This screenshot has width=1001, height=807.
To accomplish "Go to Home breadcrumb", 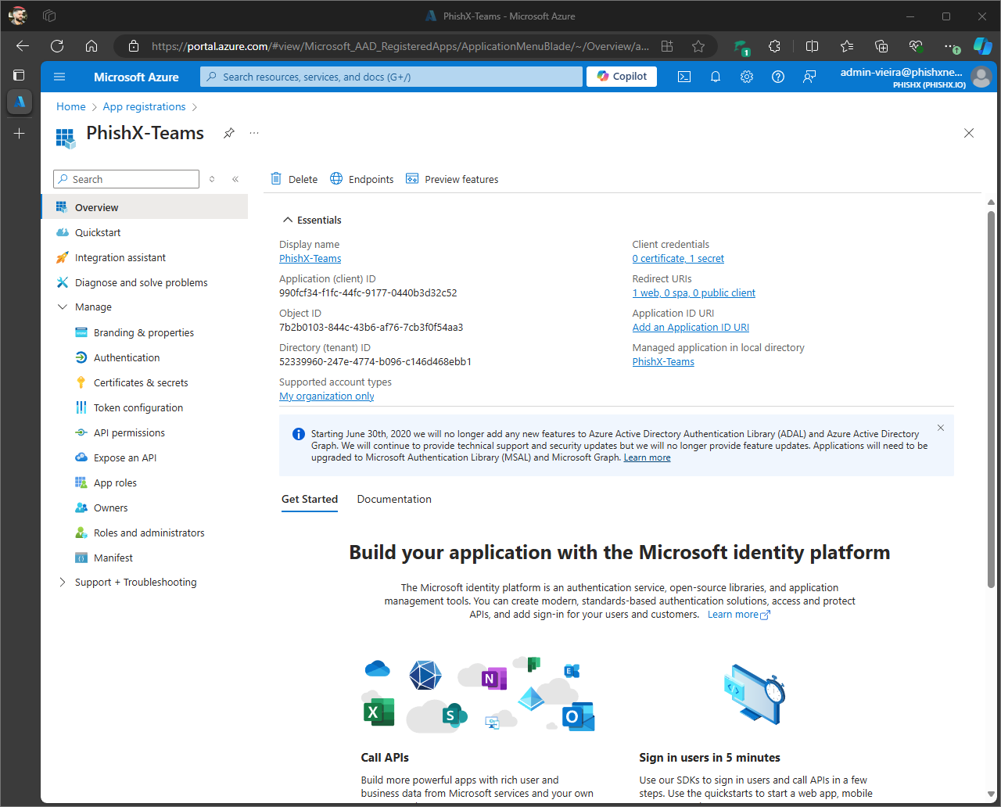I will point(71,106).
